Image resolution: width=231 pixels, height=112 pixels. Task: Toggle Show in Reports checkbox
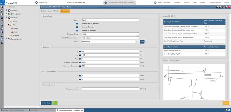click(x=77, y=27)
